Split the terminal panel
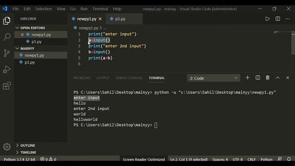The image size is (295, 166). [258, 78]
